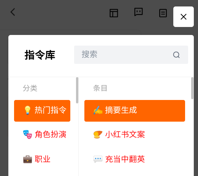Click the category list scrollbar
This screenshot has width=198, height=176.
point(77,90)
